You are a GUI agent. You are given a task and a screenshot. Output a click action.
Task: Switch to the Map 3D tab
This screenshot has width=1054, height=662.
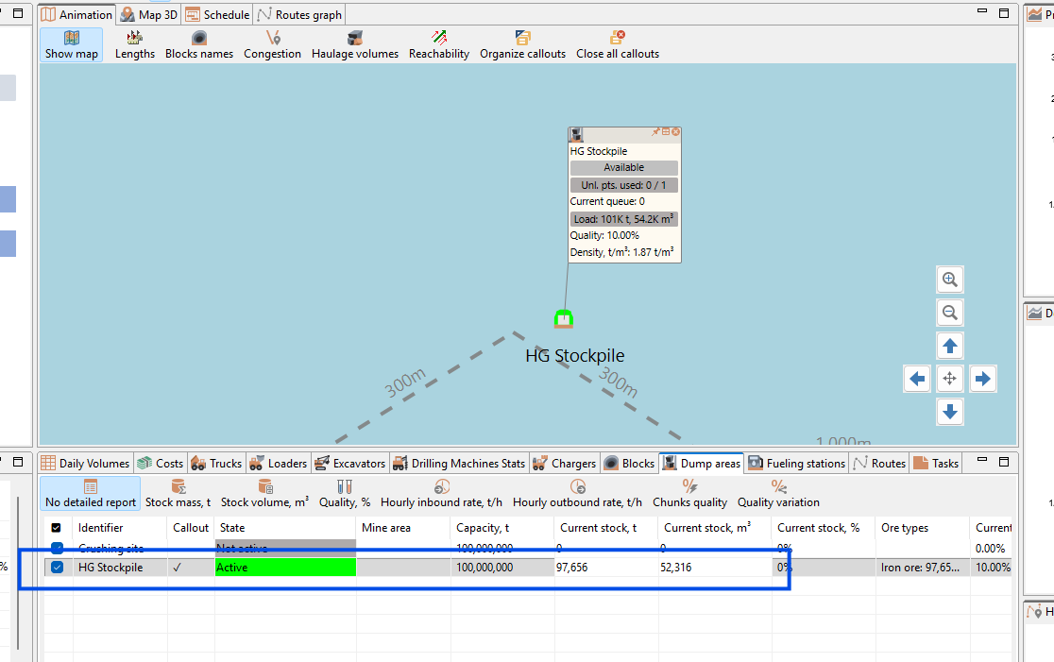pos(149,15)
